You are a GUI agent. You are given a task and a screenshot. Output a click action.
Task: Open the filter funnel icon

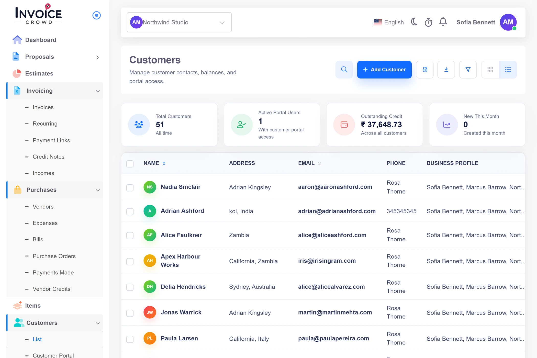tap(468, 70)
